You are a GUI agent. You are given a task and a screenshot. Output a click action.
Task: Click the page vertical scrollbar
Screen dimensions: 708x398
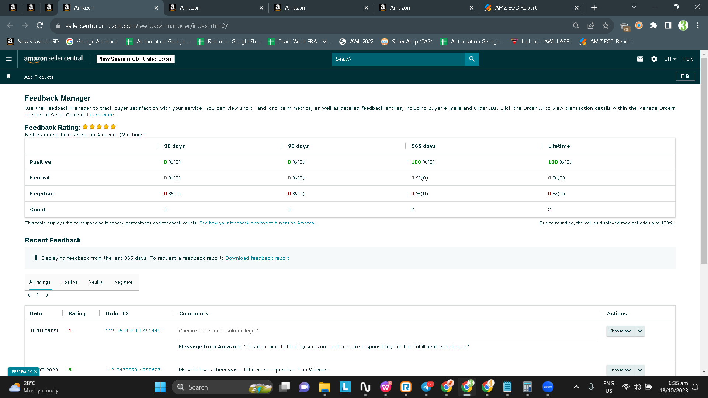tap(704, 160)
